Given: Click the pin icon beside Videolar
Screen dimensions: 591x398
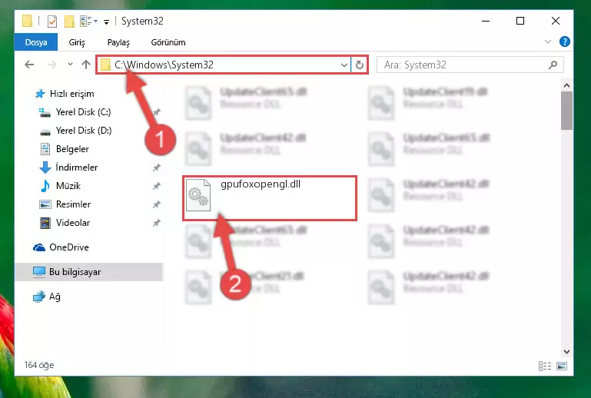Looking at the screenshot, I should click(x=157, y=223).
